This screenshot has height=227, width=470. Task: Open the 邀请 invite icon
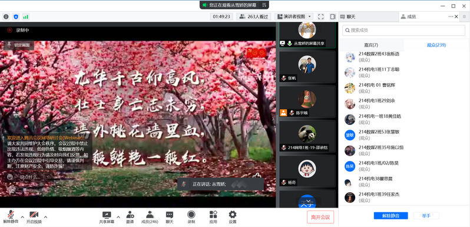click(130, 217)
